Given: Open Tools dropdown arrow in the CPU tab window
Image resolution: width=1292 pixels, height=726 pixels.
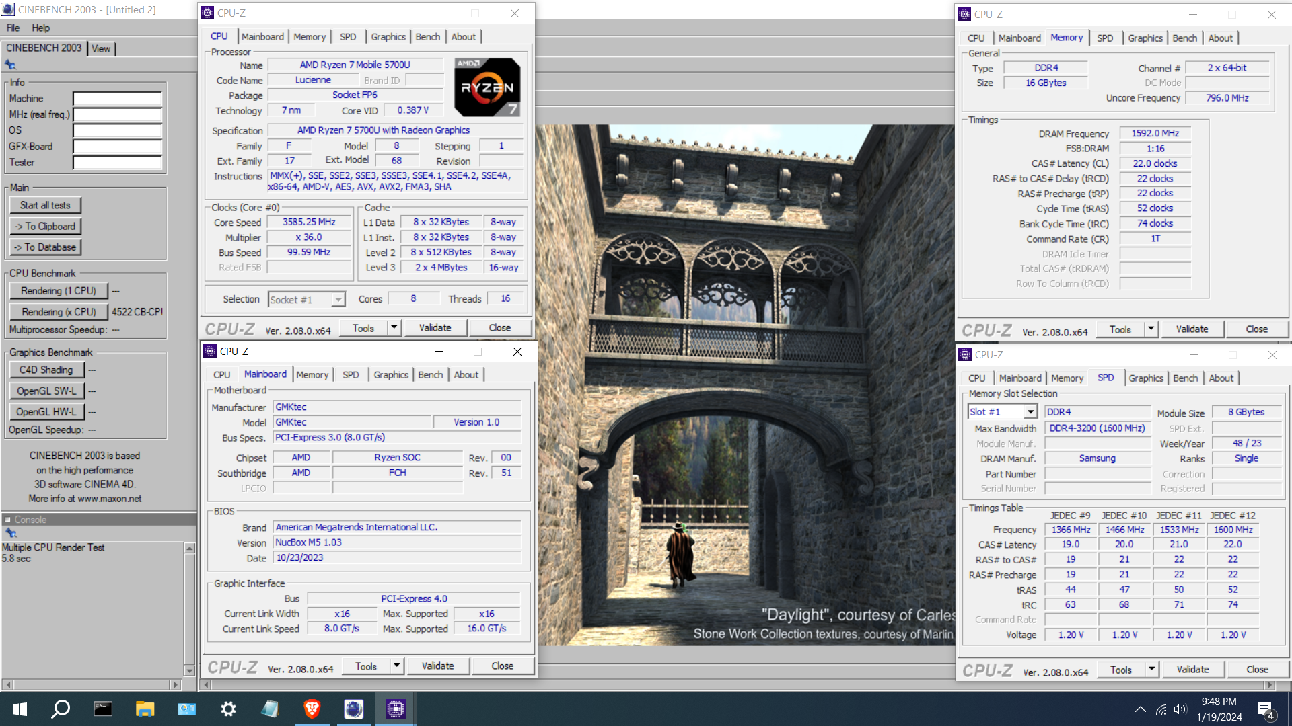Looking at the screenshot, I should [x=394, y=328].
